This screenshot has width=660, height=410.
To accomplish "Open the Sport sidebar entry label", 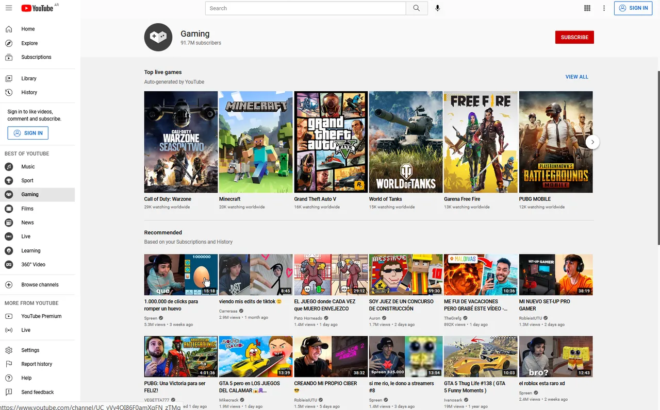I will point(27,181).
